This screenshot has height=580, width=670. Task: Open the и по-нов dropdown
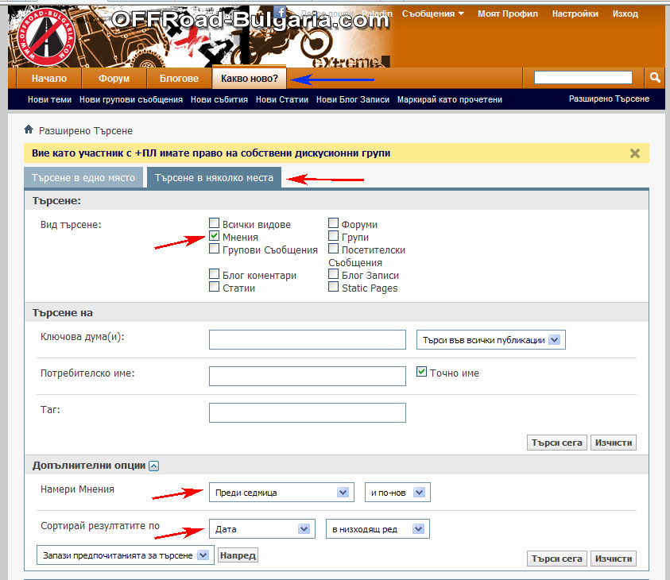[x=397, y=493]
